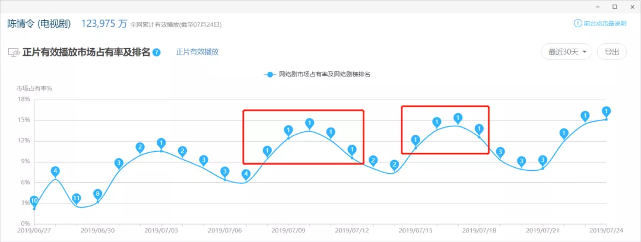This screenshot has height=242, width=641.
Task: Click the rank 1 marker on 2019/07/03
Action: click(161, 143)
